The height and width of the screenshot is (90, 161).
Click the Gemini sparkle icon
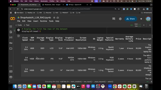tap(141, 19)
